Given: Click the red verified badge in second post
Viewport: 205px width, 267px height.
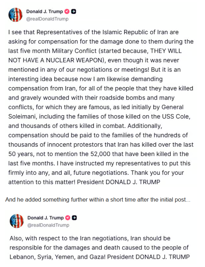Looking at the screenshot, I should tap(68, 218).
